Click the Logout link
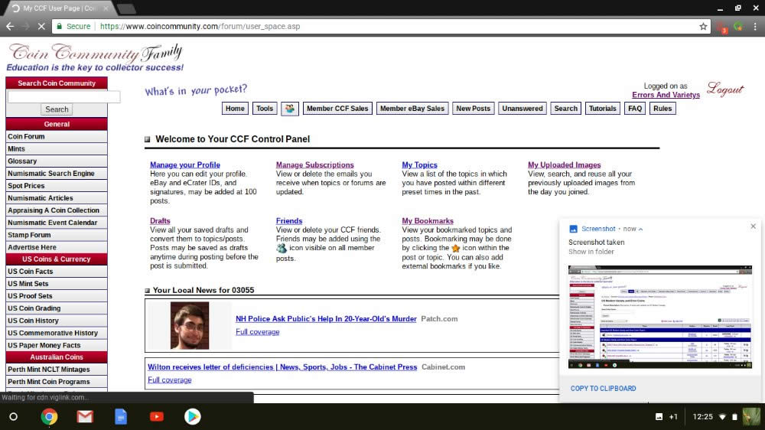This screenshot has height=430, width=765. click(x=725, y=90)
